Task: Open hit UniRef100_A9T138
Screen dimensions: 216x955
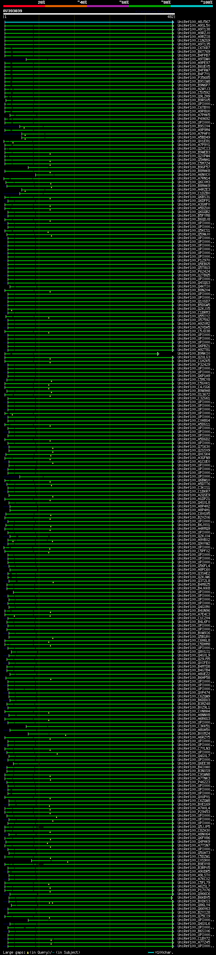Action: click(194, 29)
